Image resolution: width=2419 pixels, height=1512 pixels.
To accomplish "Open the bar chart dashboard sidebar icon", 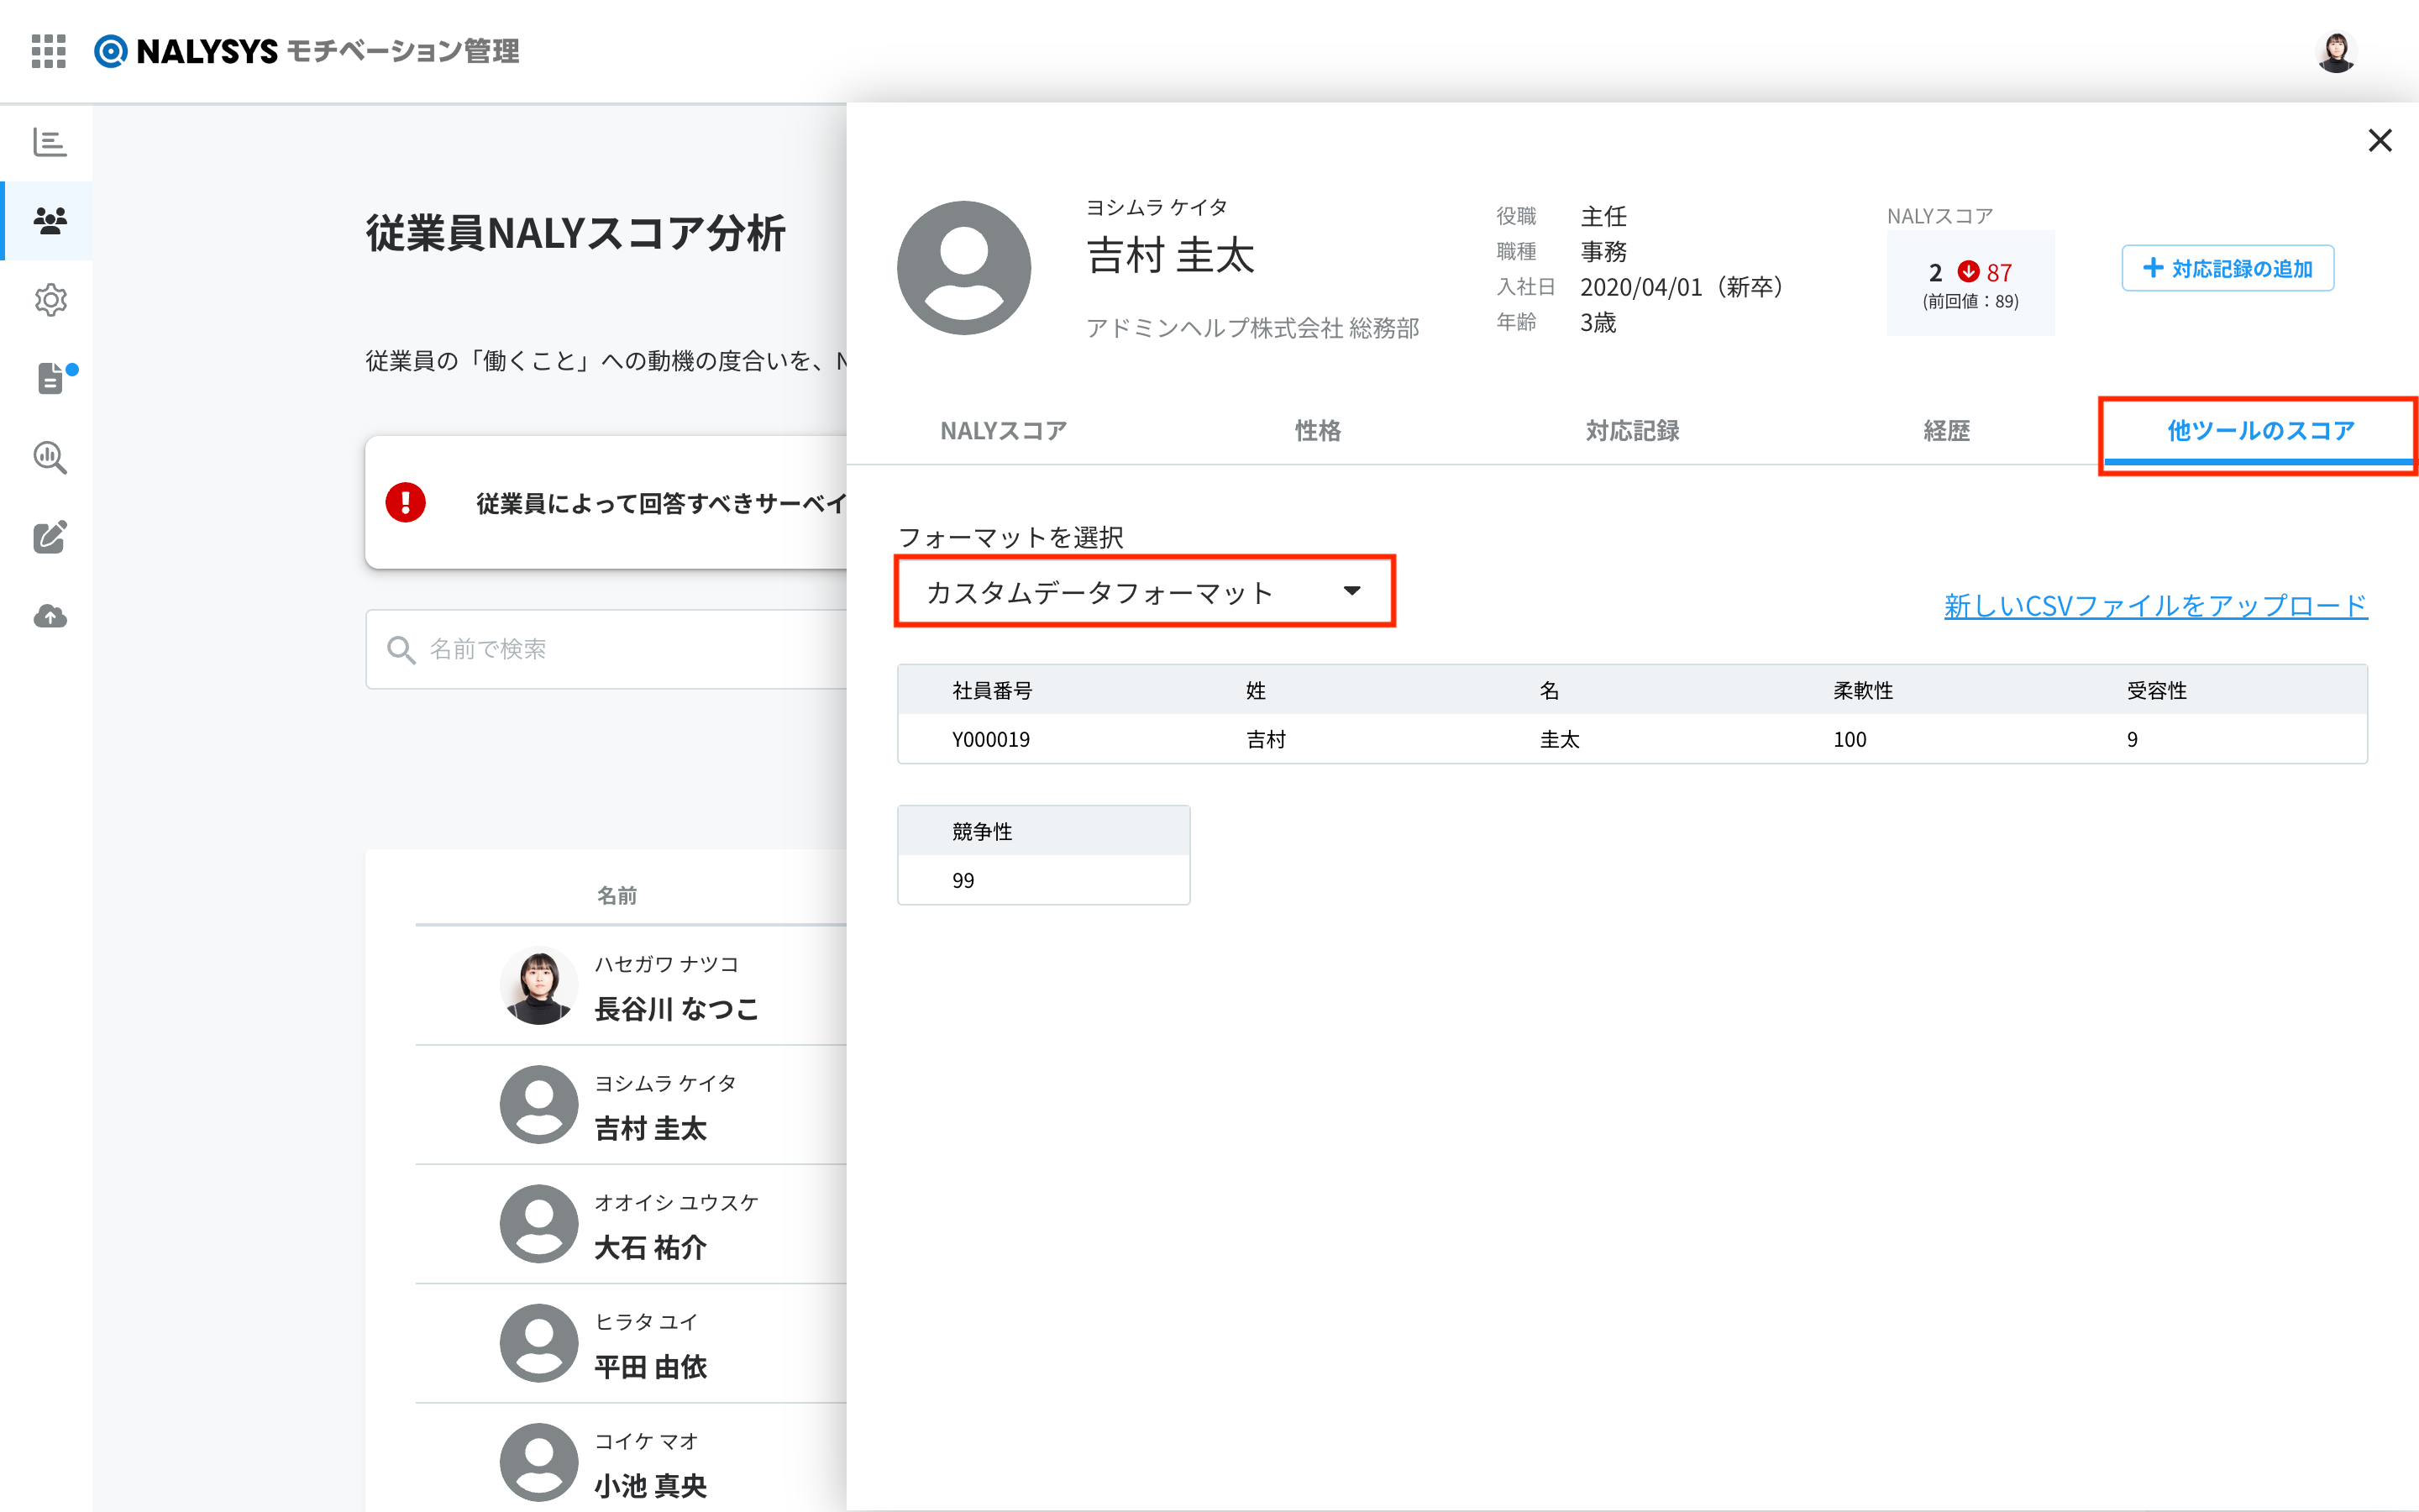I will click(49, 143).
